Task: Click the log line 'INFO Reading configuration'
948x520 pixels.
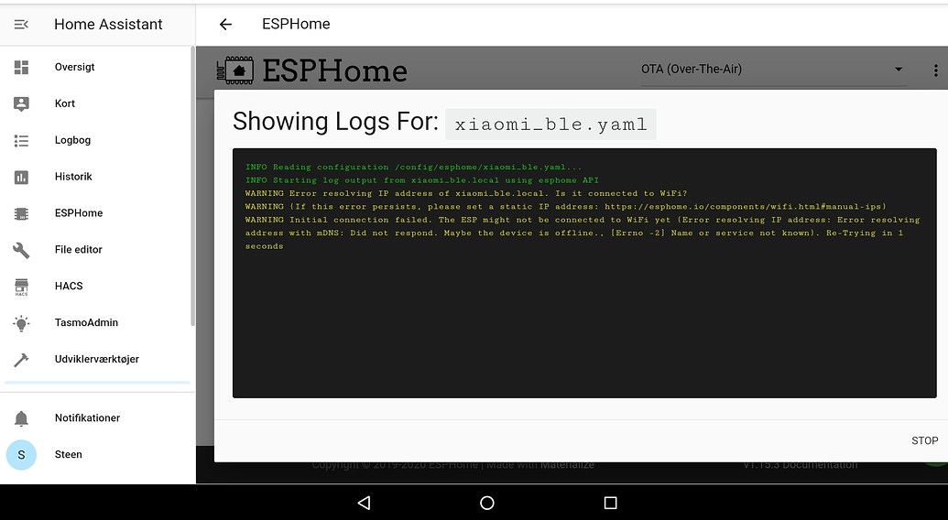Action: pos(413,168)
